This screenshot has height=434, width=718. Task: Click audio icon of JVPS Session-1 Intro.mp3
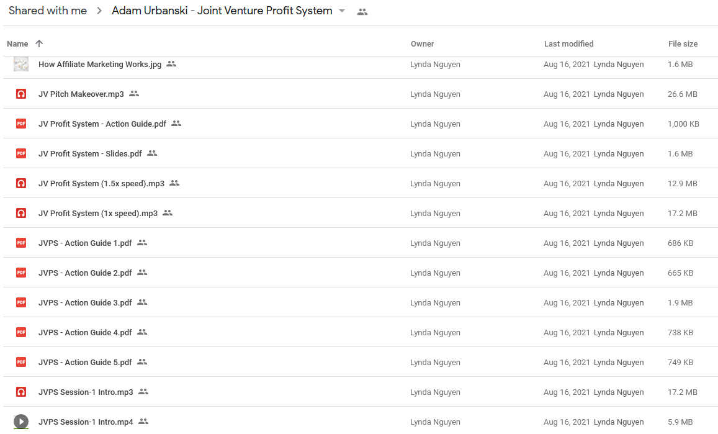pos(21,392)
